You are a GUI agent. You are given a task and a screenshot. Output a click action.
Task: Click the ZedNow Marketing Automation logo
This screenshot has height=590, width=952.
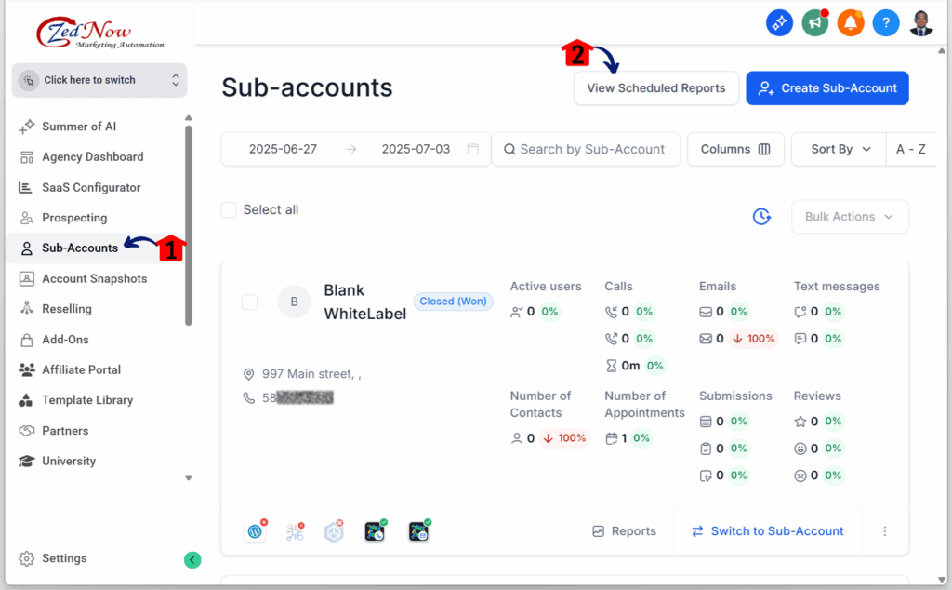click(x=100, y=33)
